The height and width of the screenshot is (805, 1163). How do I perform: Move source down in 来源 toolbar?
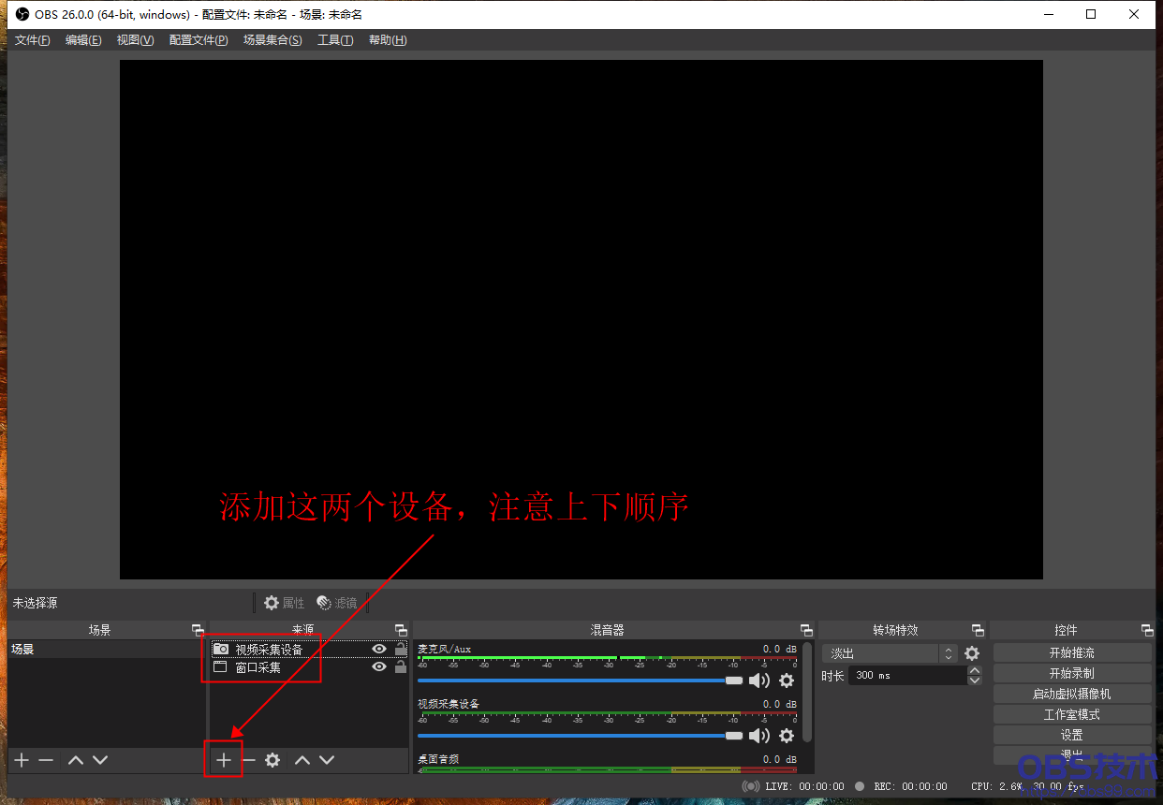coord(327,760)
